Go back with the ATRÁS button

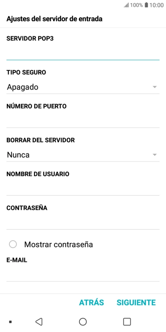click(x=92, y=302)
